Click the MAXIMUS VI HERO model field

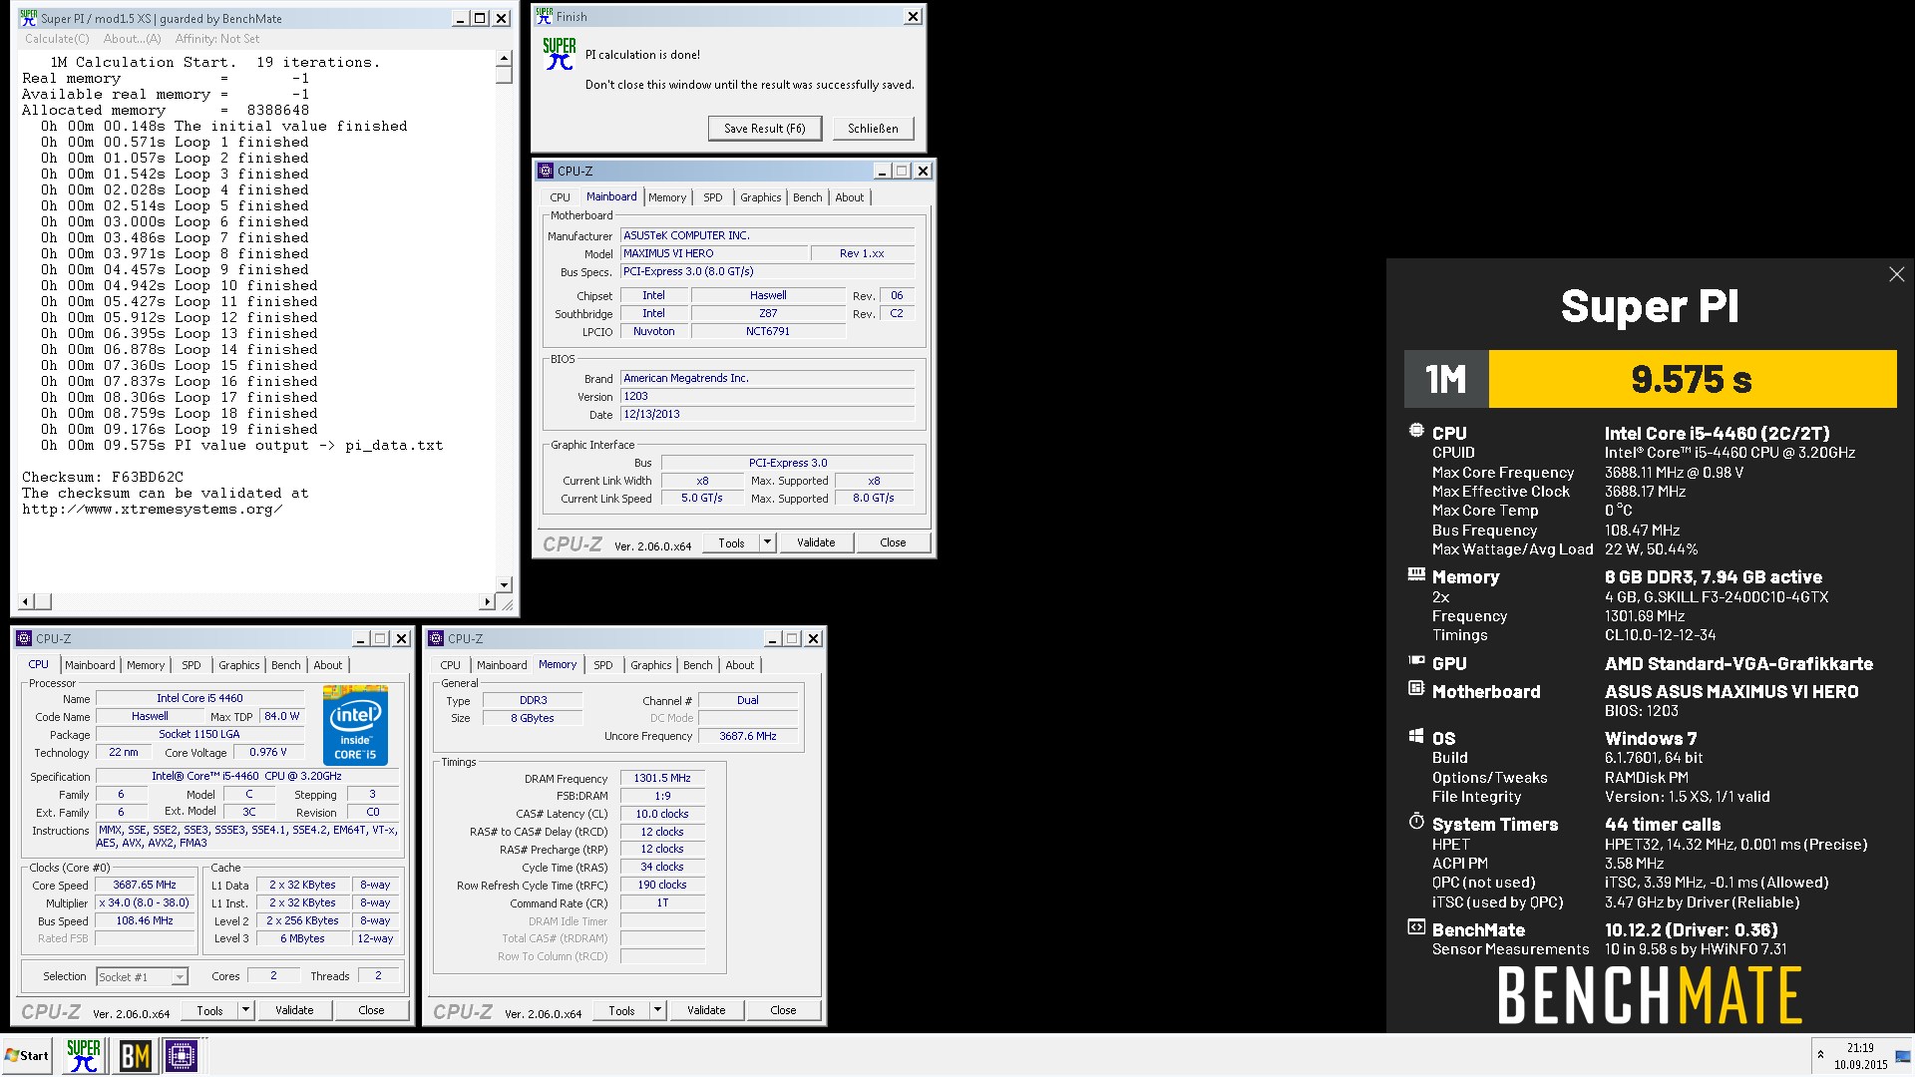pyautogui.click(x=714, y=253)
